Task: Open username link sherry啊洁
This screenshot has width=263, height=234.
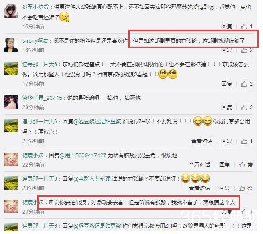Action: pyautogui.click(x=35, y=41)
